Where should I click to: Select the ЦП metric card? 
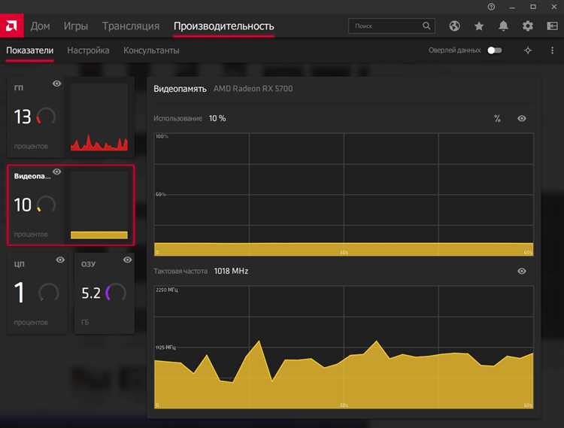[x=37, y=293]
